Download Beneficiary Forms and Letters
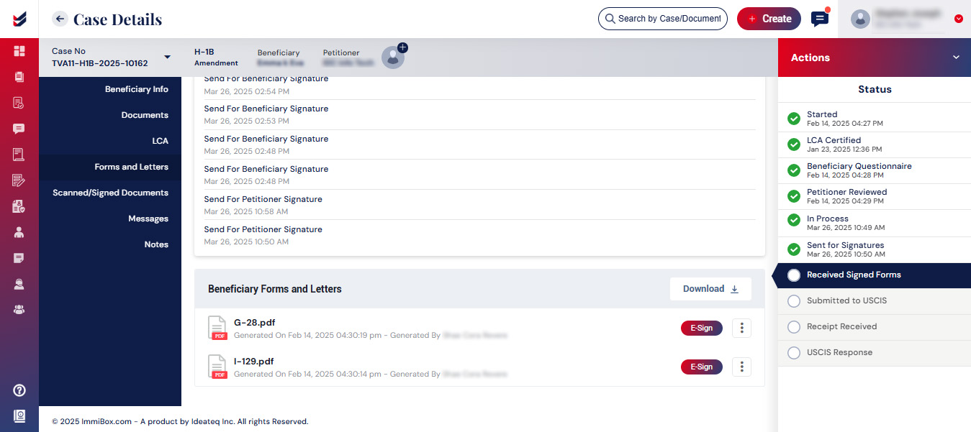 click(710, 289)
